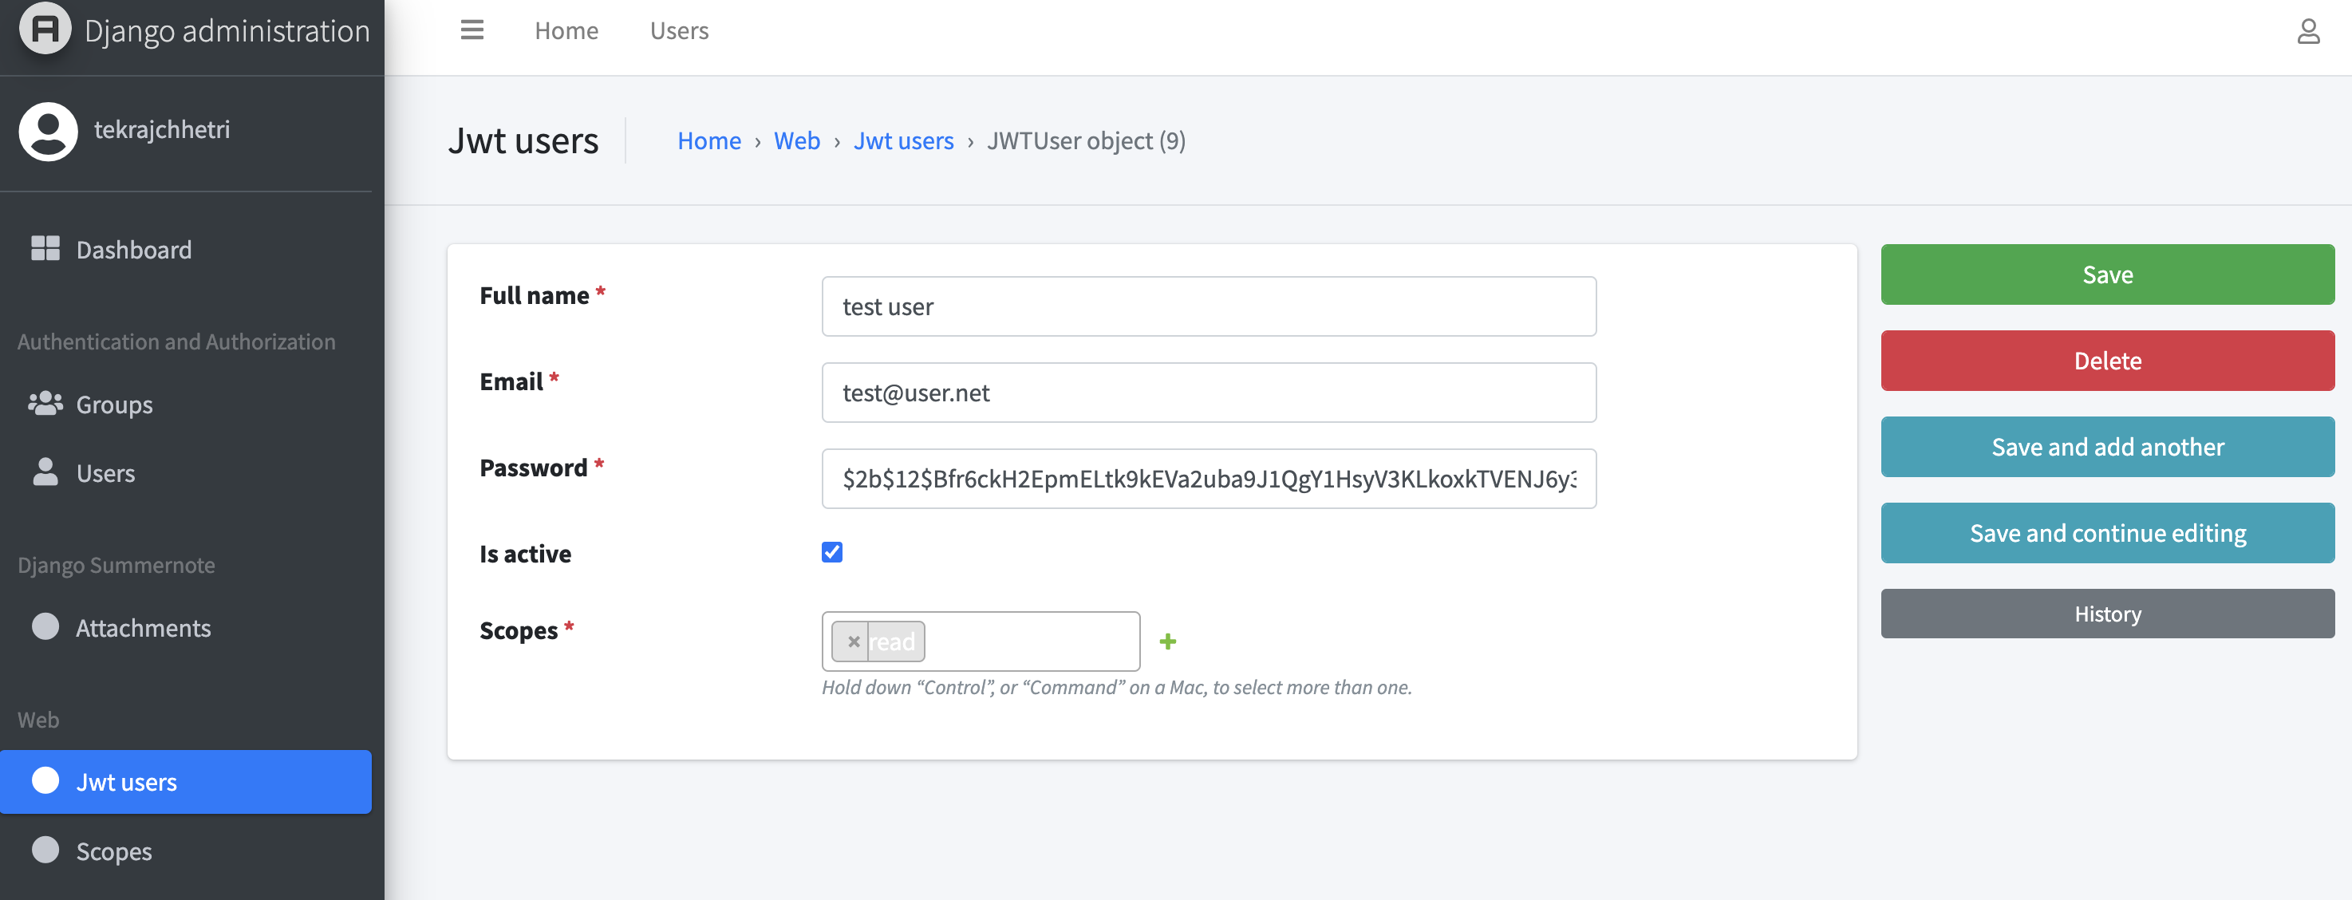Click the Scopes sidebar icon

(x=44, y=849)
